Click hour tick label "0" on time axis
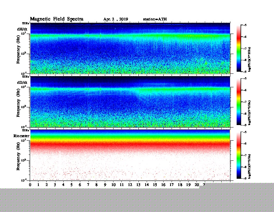The width and height of the screenshot is (274, 212). click(30, 185)
